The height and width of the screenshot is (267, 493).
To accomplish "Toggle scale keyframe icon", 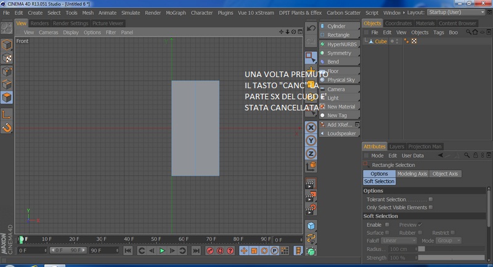I will pyautogui.click(x=254, y=250).
